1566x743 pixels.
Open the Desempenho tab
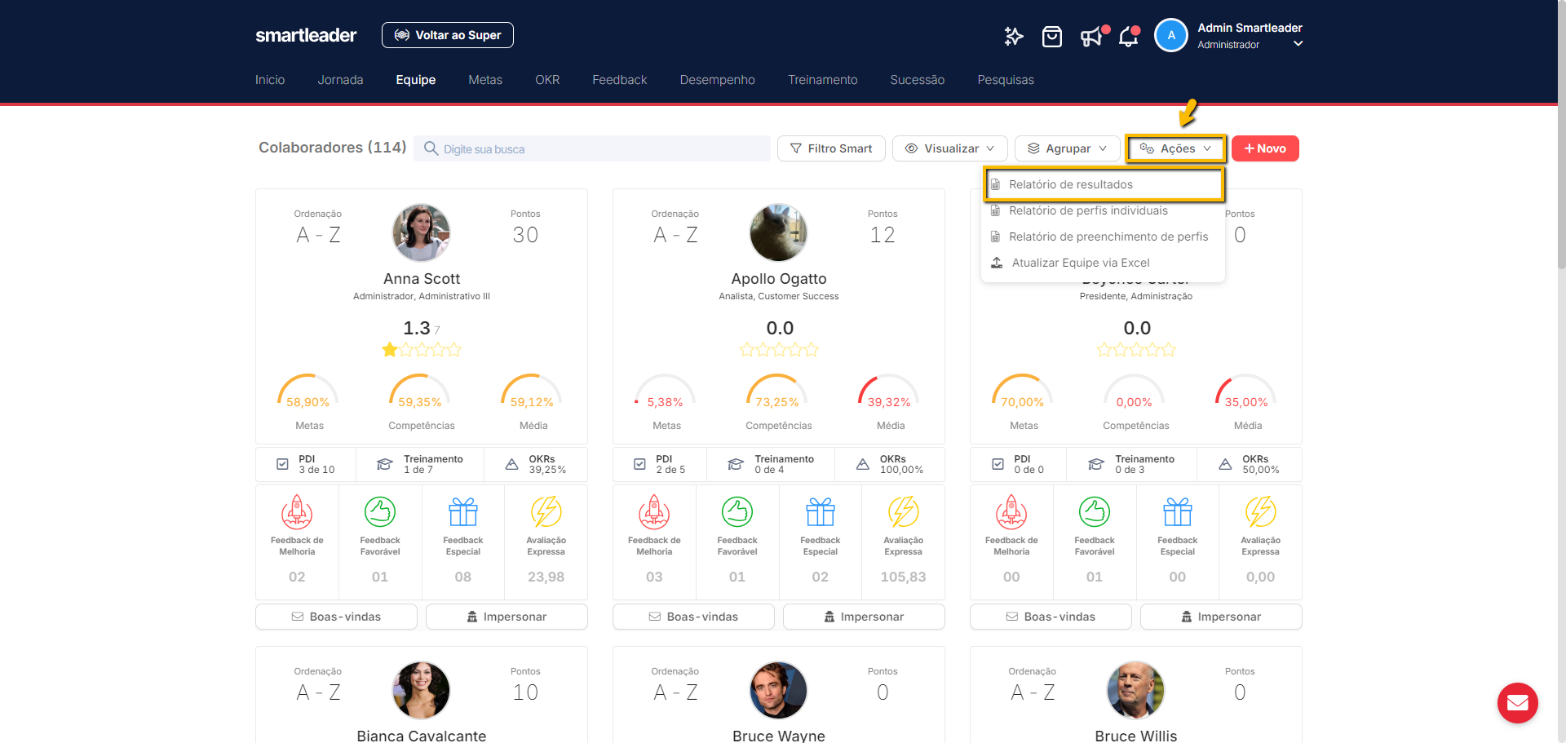tap(718, 80)
